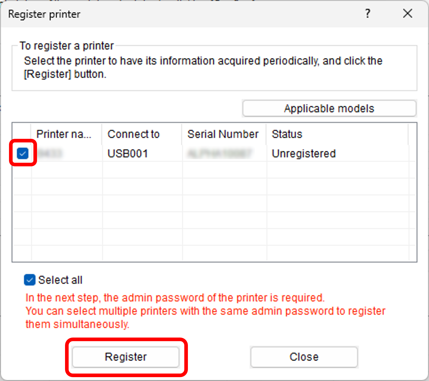429x381 pixels.
Task: Sort by the Printer name column header
Action: pos(64,134)
